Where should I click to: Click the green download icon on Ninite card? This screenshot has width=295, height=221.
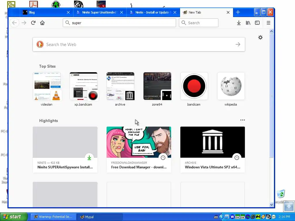point(89,158)
